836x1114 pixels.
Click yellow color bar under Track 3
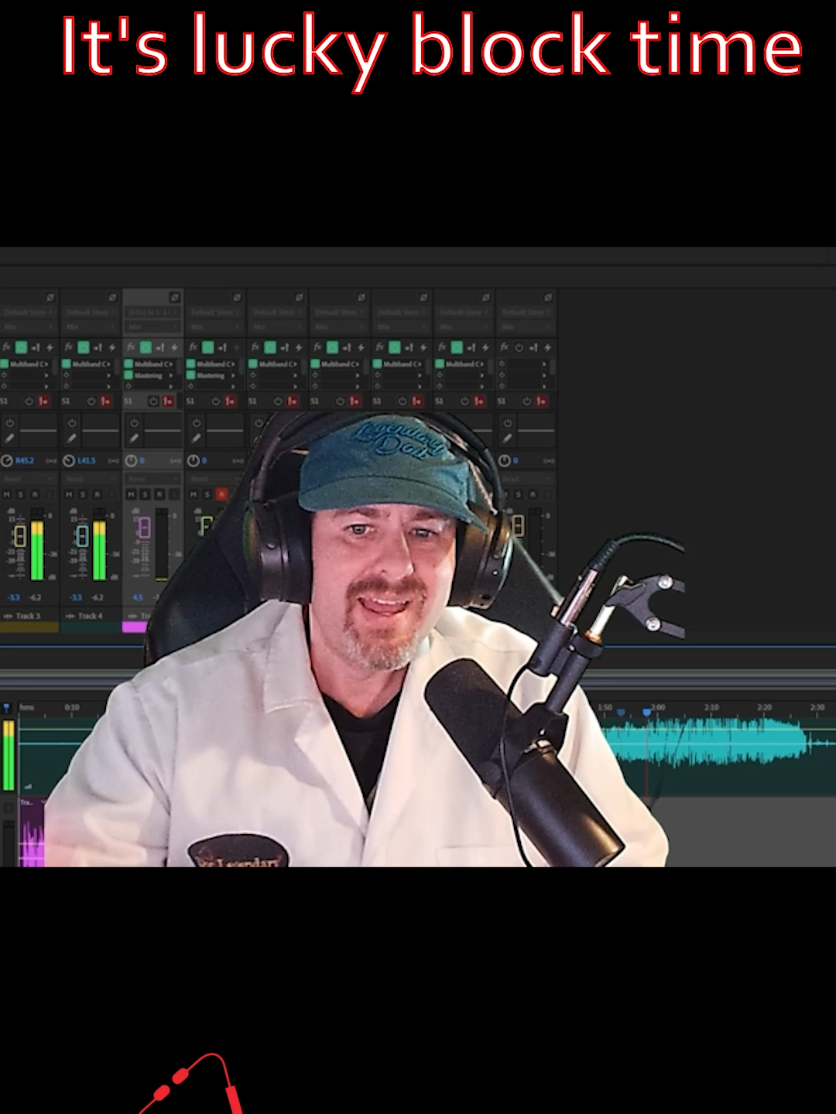click(29, 627)
